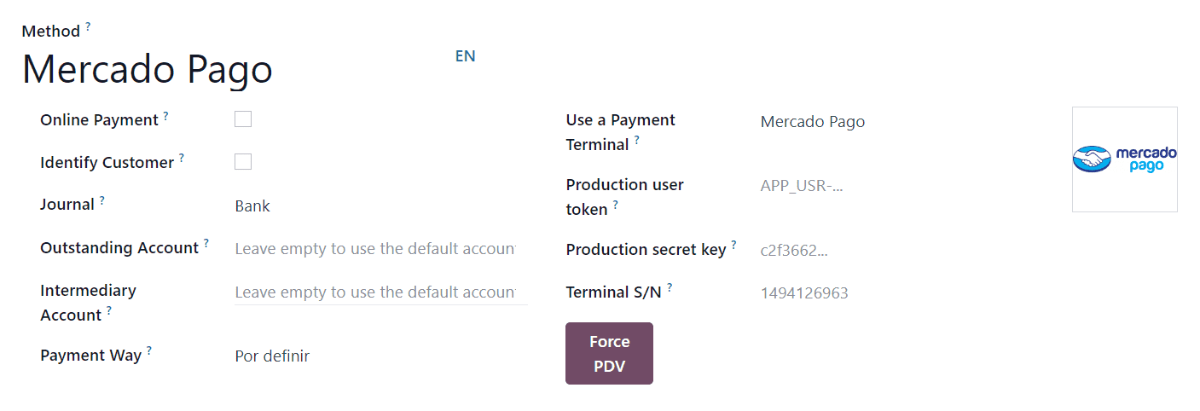Image resolution: width=1200 pixels, height=411 pixels.
Task: Click the EN translation language button
Action: [x=465, y=56]
